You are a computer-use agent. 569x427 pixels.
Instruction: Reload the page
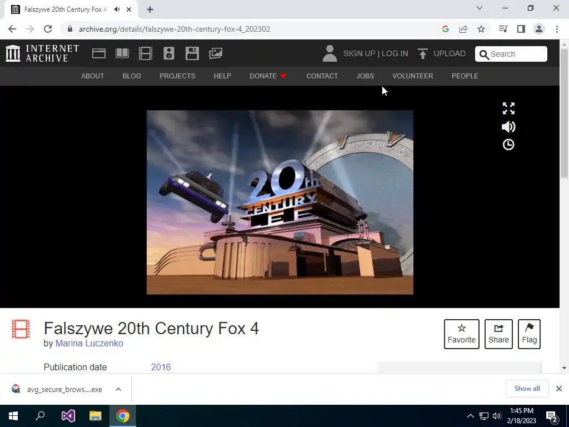click(x=48, y=29)
